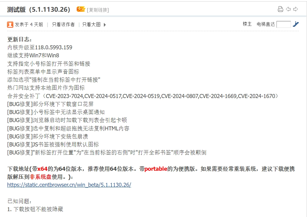307x217 pixels.
Task: Expand the arrow next to 只看大图
Action: [x=105, y=25]
